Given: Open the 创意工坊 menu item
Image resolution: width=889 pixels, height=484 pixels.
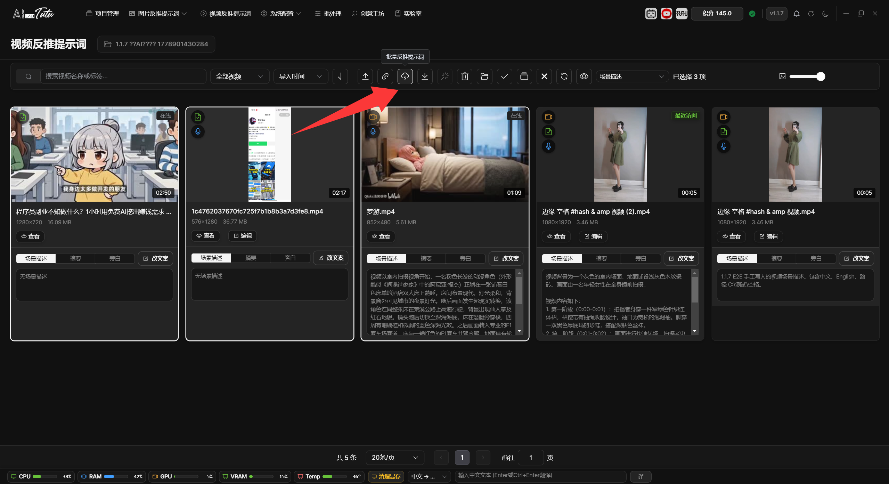Looking at the screenshot, I should (x=368, y=14).
